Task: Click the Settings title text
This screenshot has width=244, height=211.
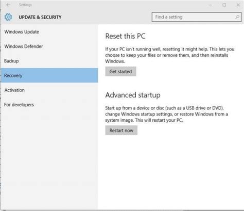Action: [25, 5]
